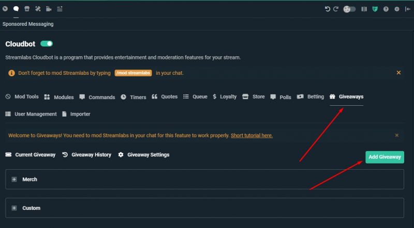Follow the 'Short tutorial here' link

pyautogui.click(x=252, y=135)
